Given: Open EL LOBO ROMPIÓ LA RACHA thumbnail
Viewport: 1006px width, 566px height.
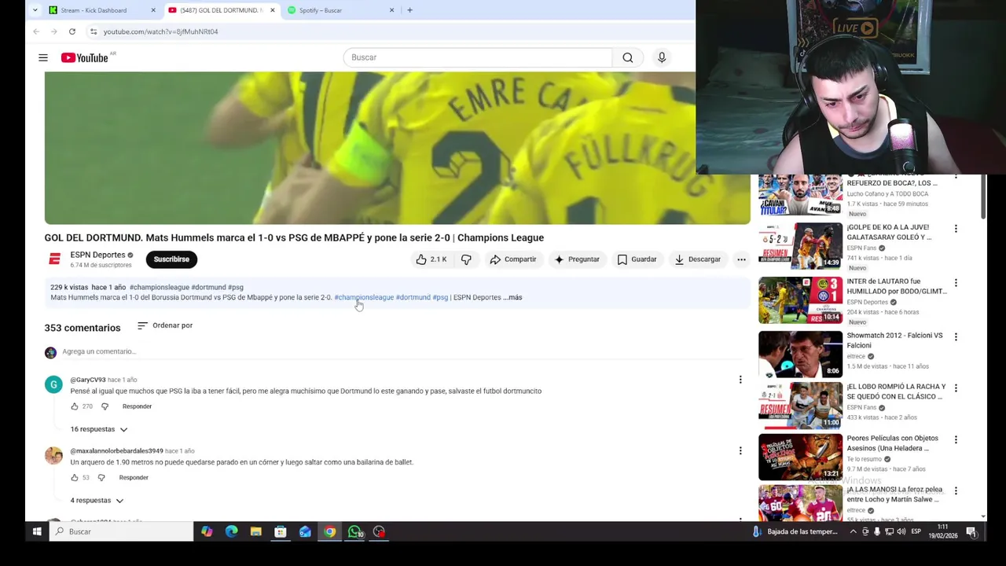Looking at the screenshot, I should tap(800, 406).
